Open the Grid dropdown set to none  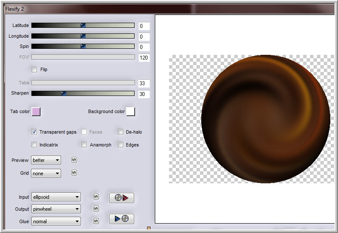[x=46, y=173]
